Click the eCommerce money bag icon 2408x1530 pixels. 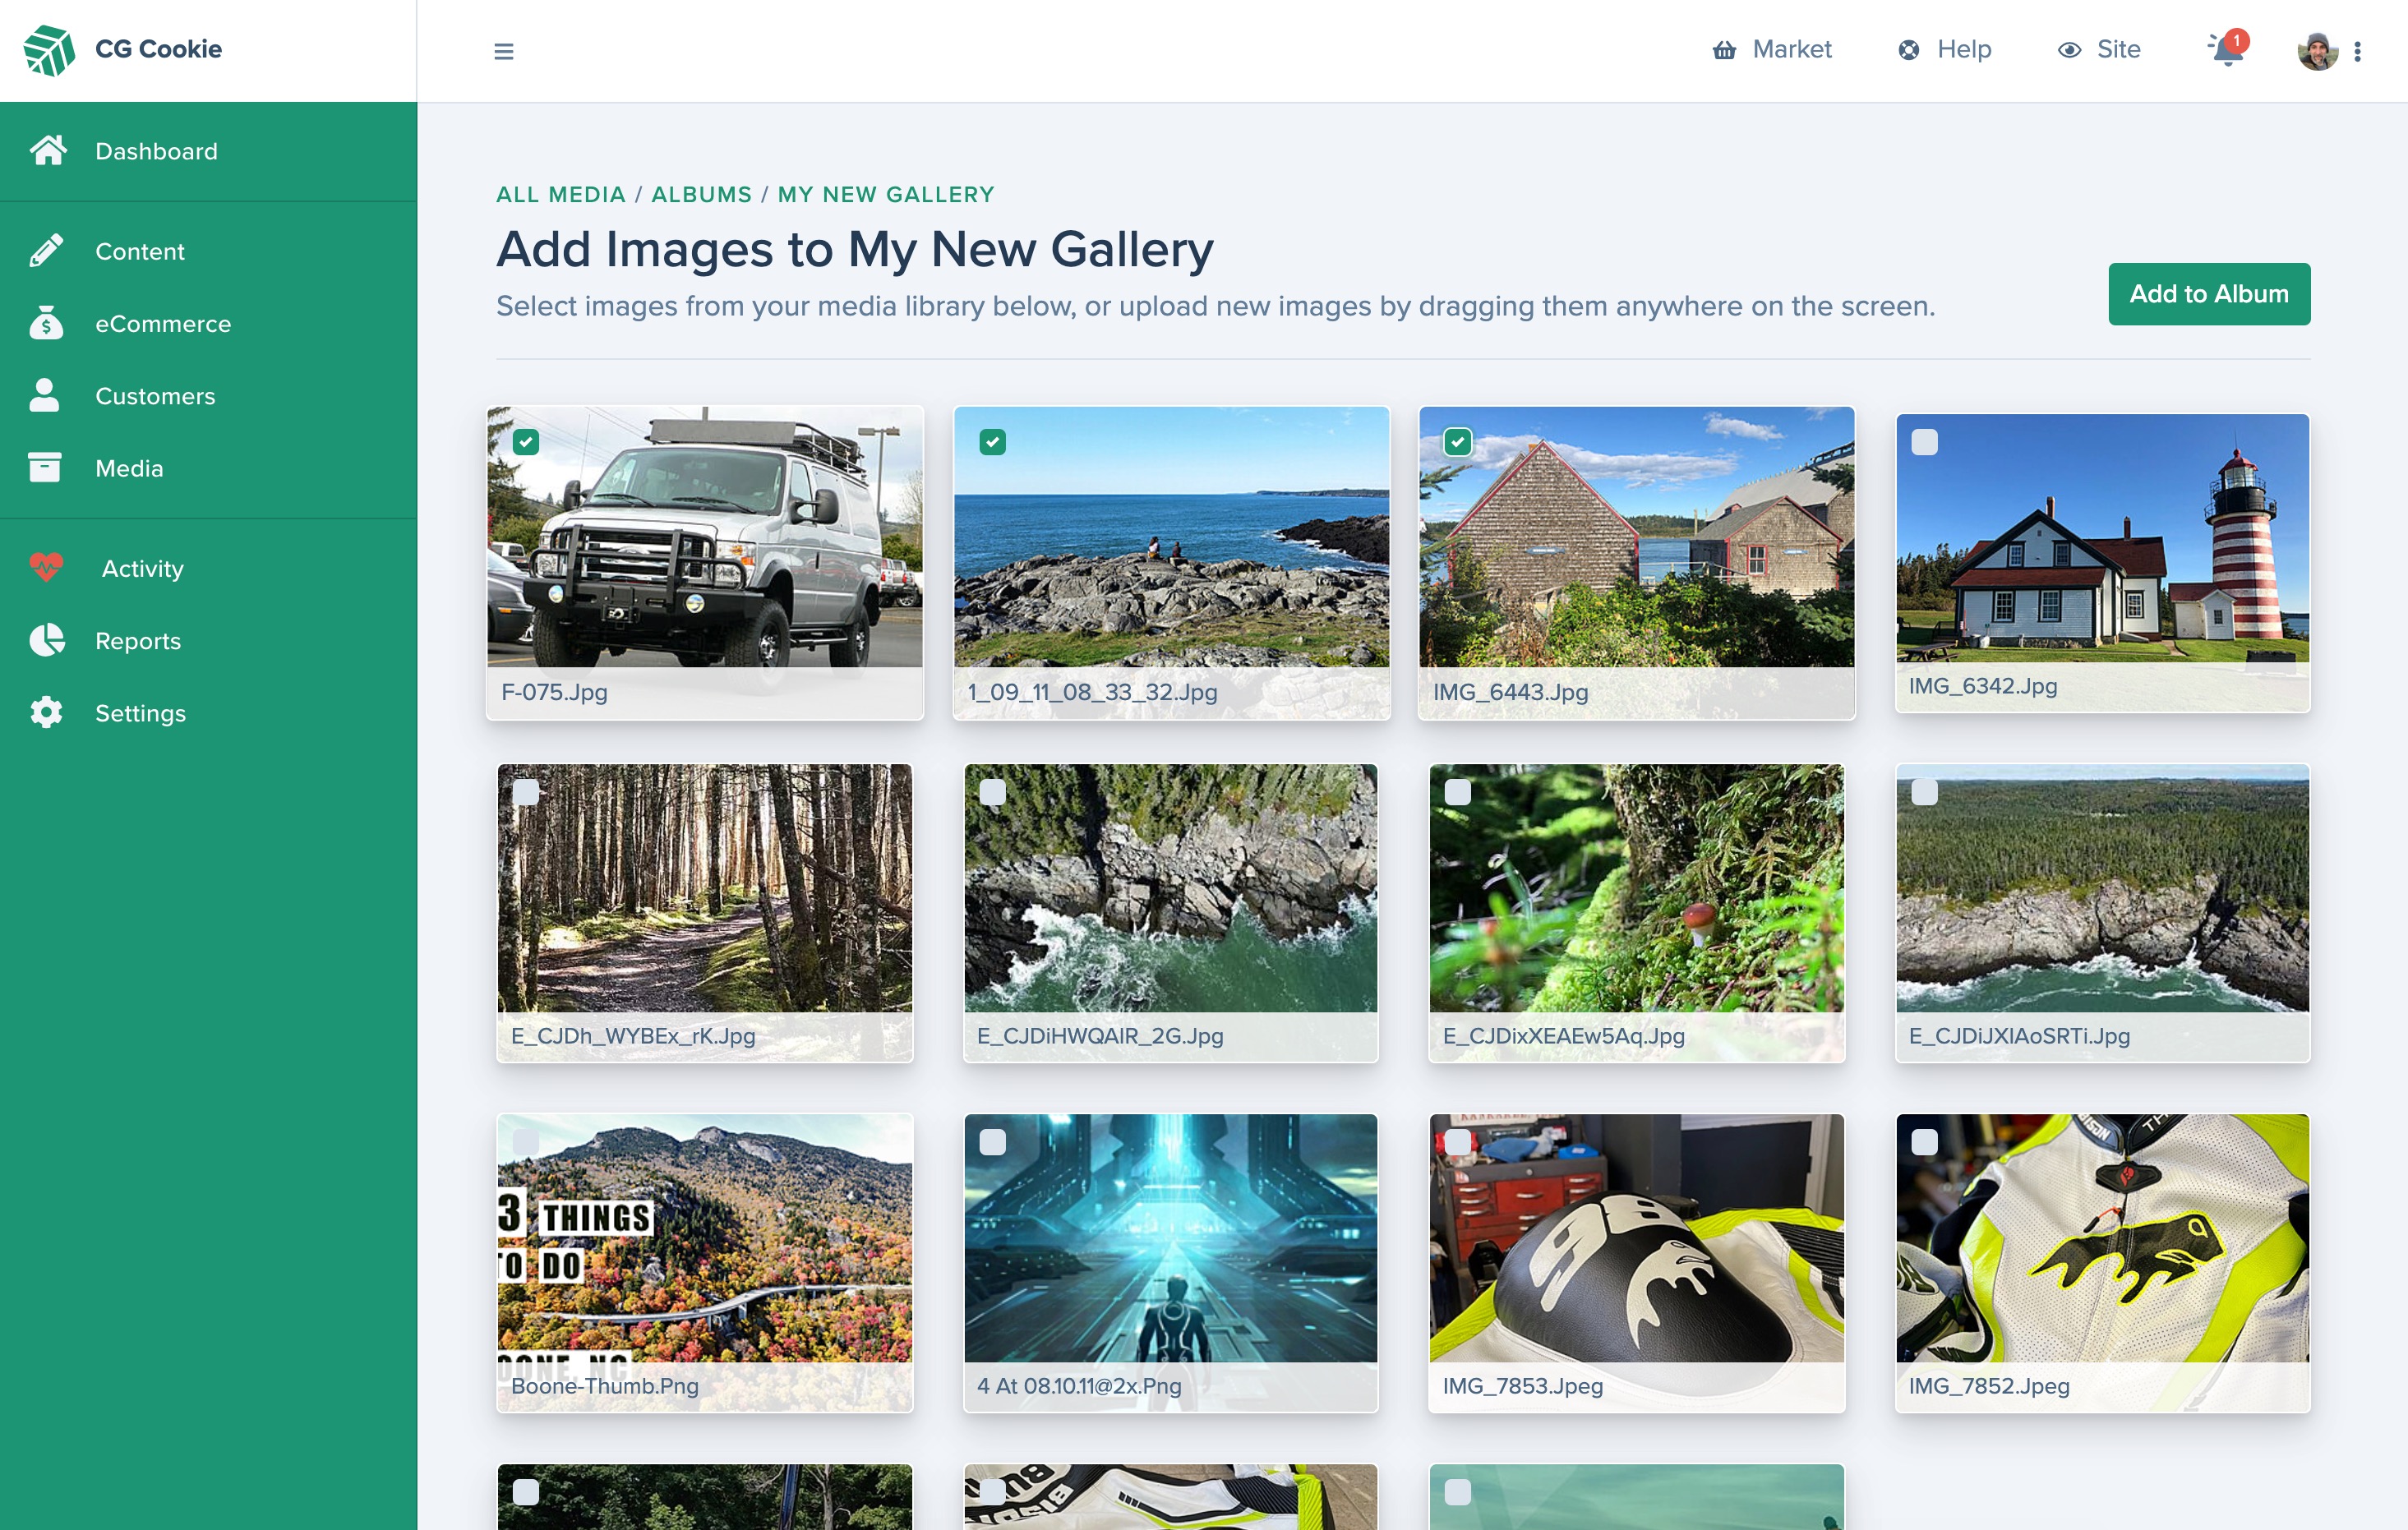coord(46,323)
